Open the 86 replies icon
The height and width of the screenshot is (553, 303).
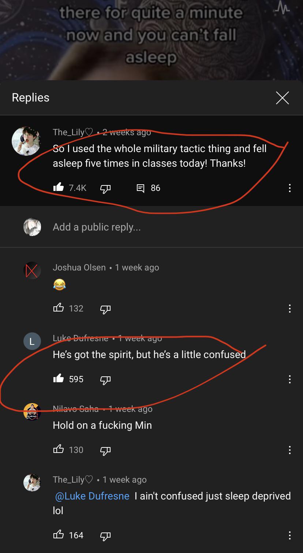pos(141,188)
